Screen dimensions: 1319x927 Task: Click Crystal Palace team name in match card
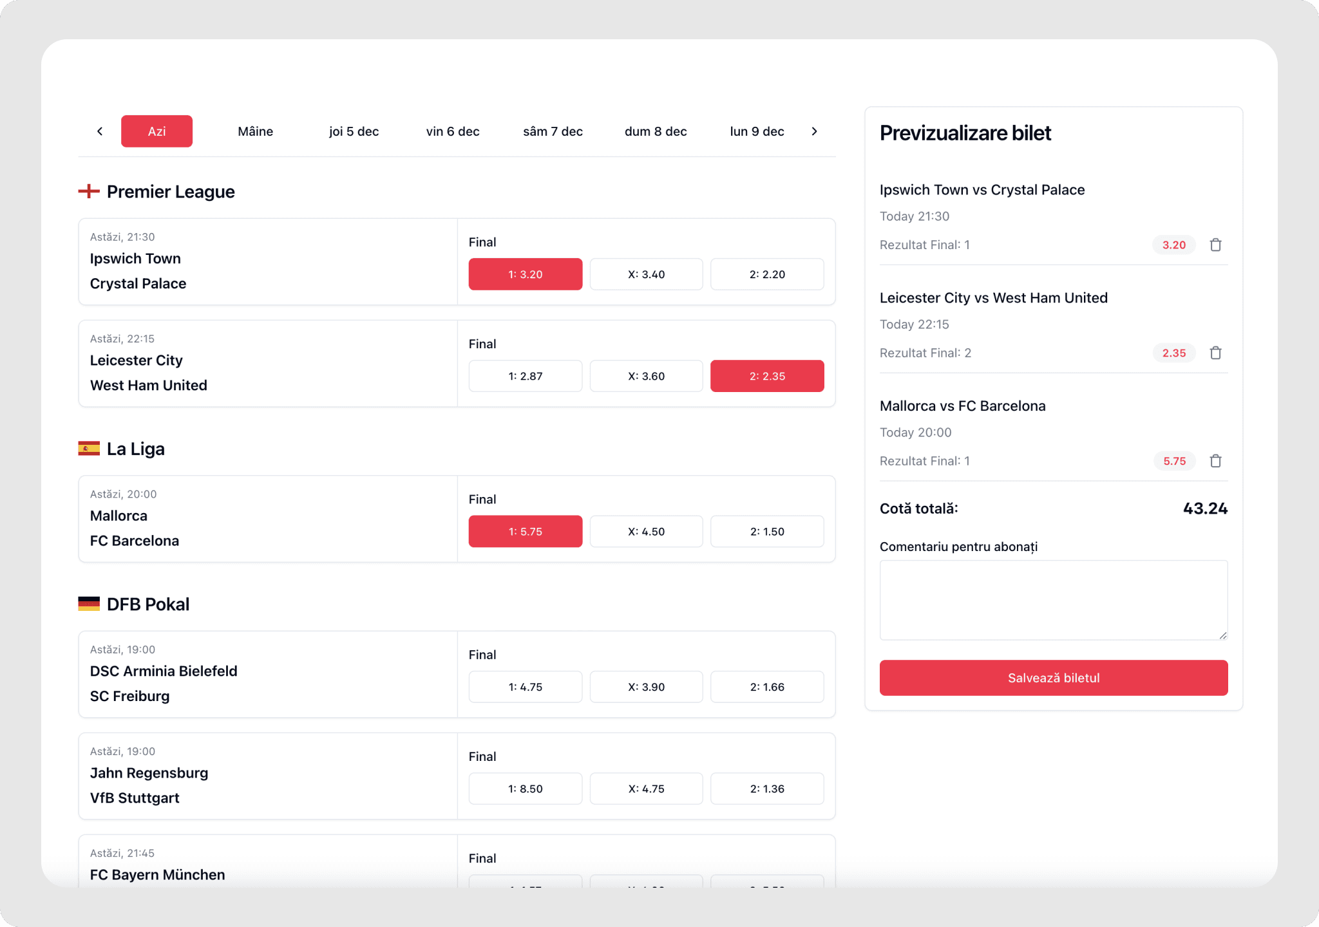138,283
